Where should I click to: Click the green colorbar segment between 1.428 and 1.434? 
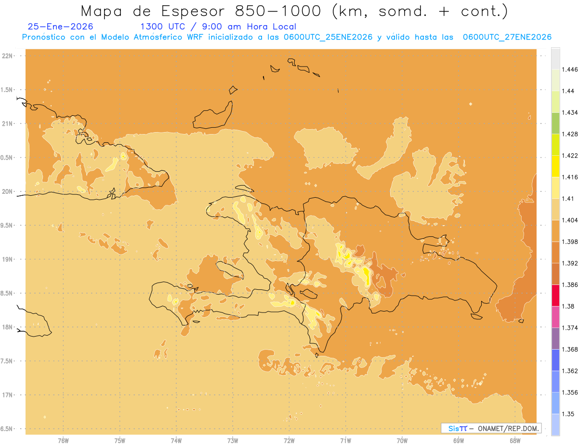[x=555, y=123]
